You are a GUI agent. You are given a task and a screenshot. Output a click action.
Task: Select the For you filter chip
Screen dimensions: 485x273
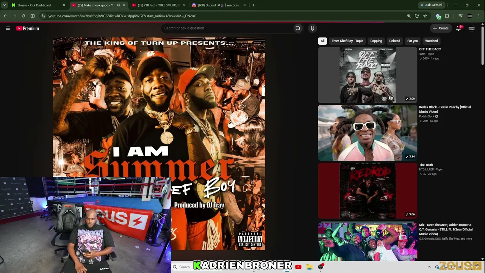[413, 41]
